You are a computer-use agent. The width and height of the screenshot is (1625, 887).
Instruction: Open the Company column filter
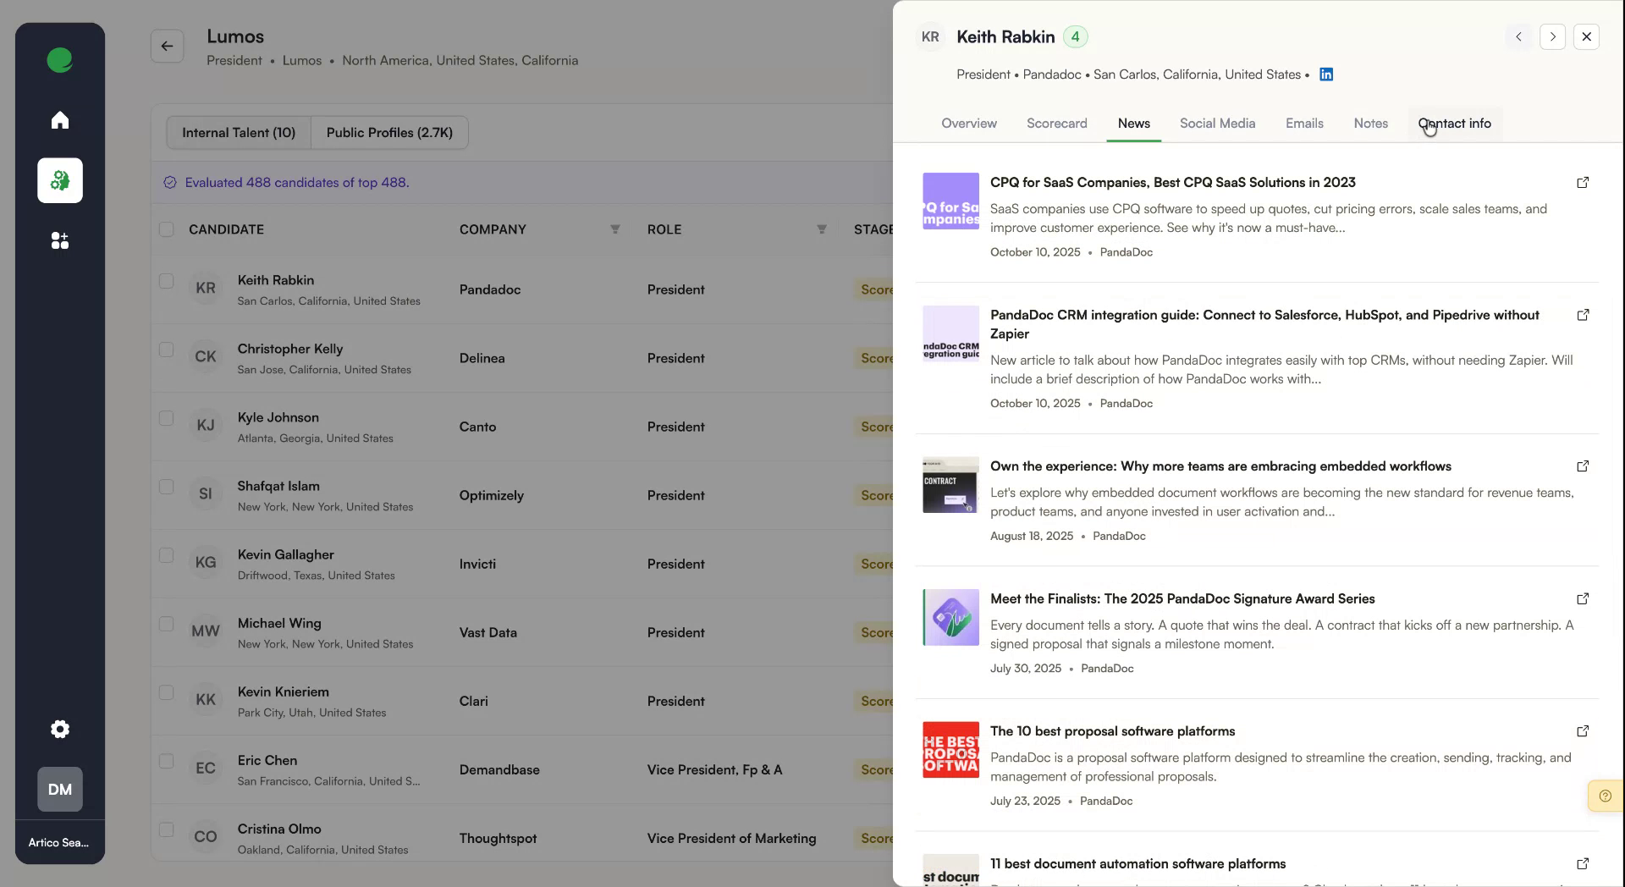click(x=615, y=229)
